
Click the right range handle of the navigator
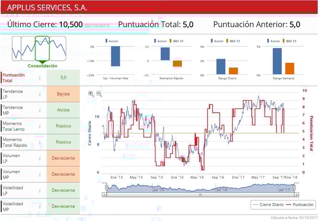(294, 187)
